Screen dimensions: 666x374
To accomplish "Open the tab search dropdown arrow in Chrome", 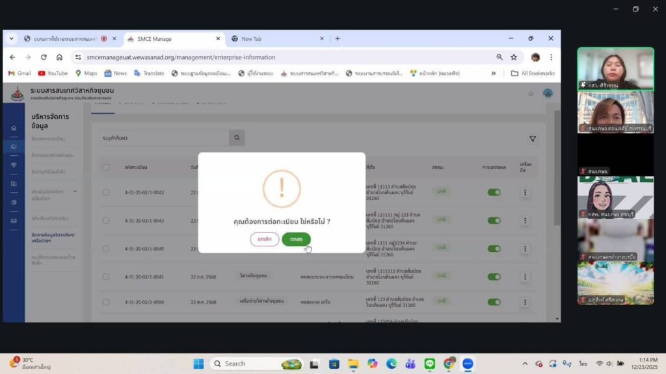I will [11, 39].
